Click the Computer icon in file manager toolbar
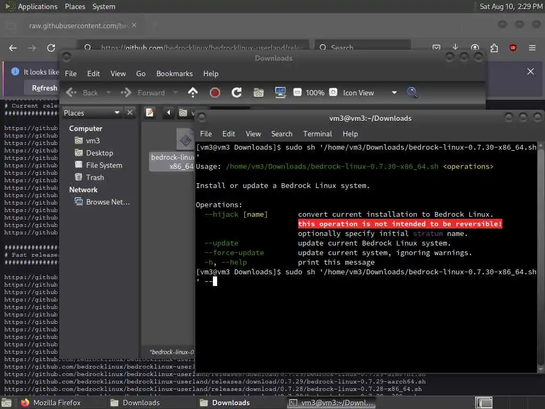The height and width of the screenshot is (409, 545). point(280,93)
